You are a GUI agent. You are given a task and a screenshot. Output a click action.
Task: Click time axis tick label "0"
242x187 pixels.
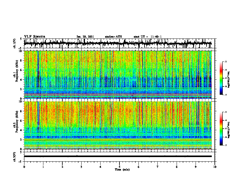(x=24, y=167)
